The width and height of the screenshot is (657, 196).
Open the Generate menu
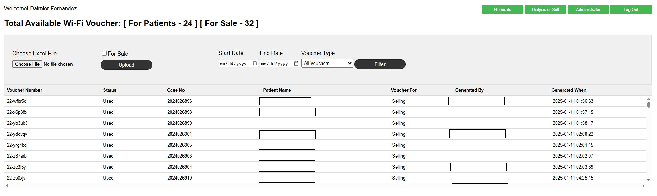[502, 10]
